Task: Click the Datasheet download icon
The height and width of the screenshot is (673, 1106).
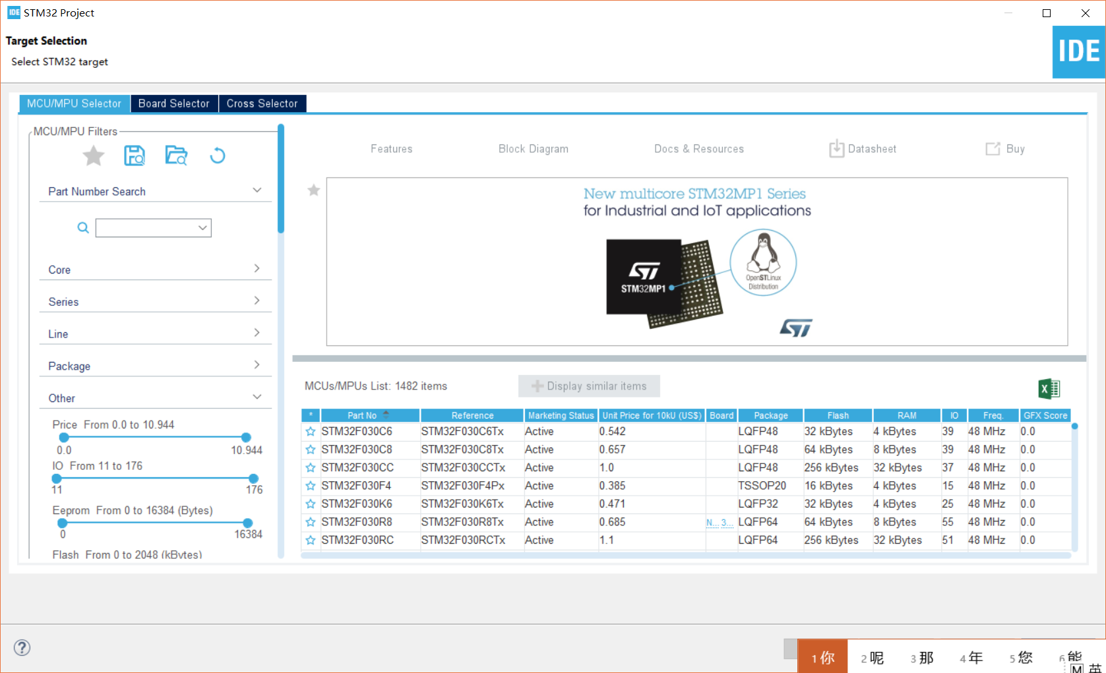Action: pyautogui.click(x=836, y=148)
